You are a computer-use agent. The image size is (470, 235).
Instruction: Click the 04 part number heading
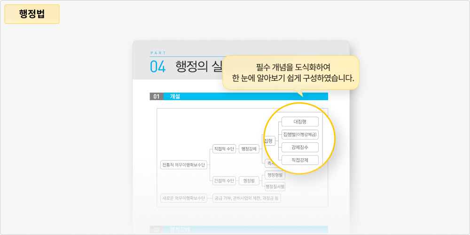(158, 67)
